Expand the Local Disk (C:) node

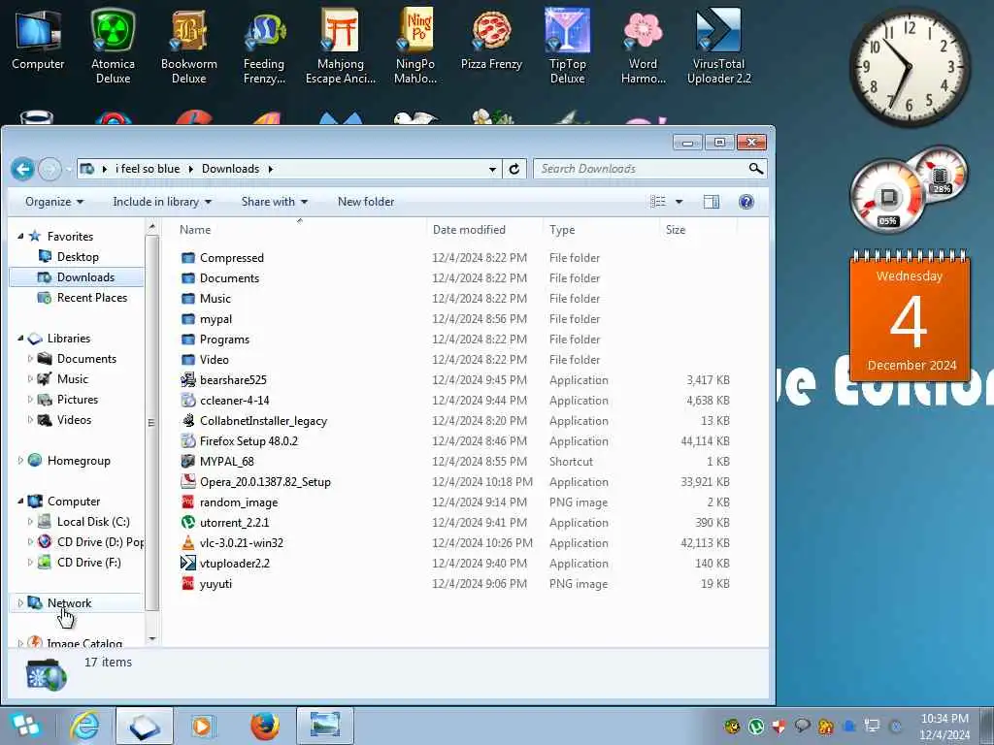tap(30, 522)
